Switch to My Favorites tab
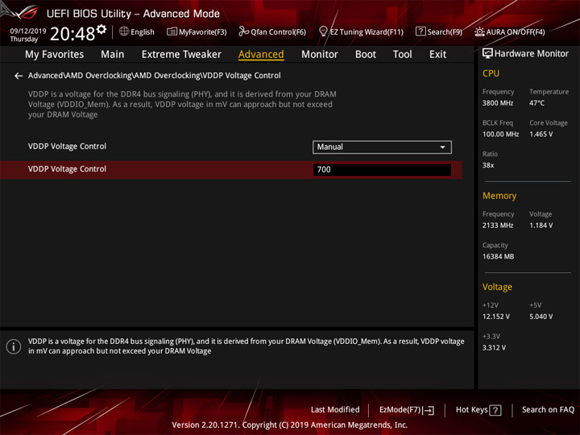This screenshot has width=580, height=435. 55,55
